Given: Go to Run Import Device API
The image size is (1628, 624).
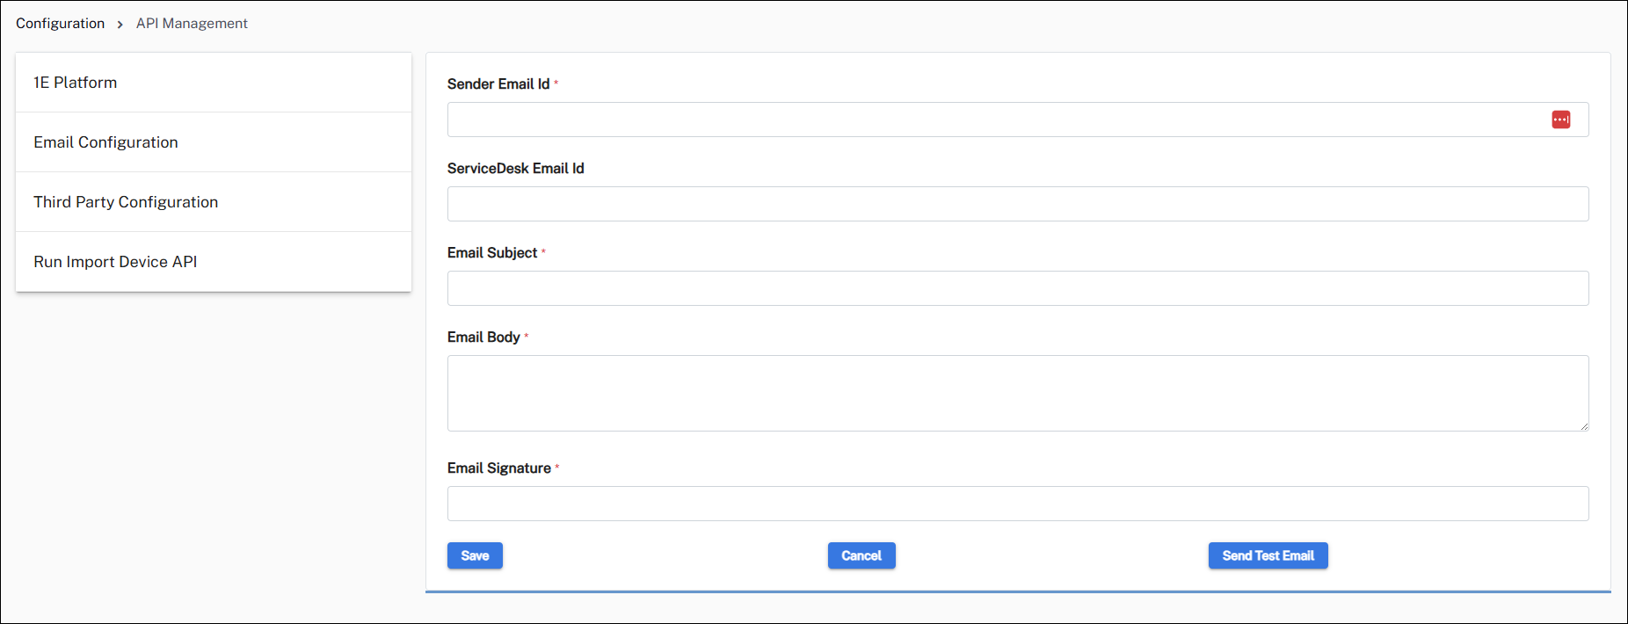Looking at the screenshot, I should tap(115, 262).
